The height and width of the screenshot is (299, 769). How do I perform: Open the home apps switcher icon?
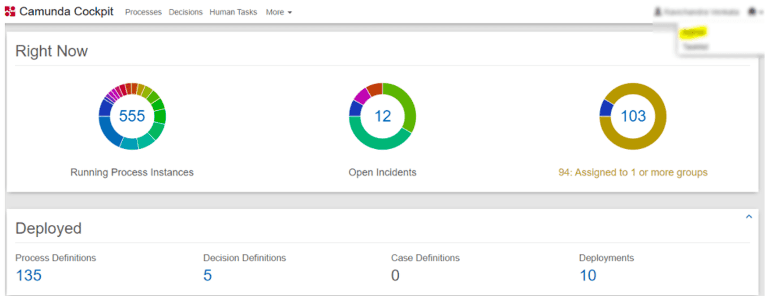coord(752,12)
